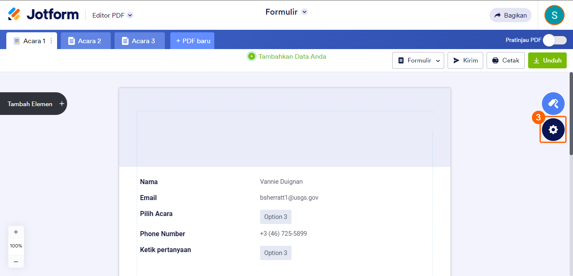Click the + PDF baru button
This screenshot has width=573, height=276.
(x=193, y=41)
